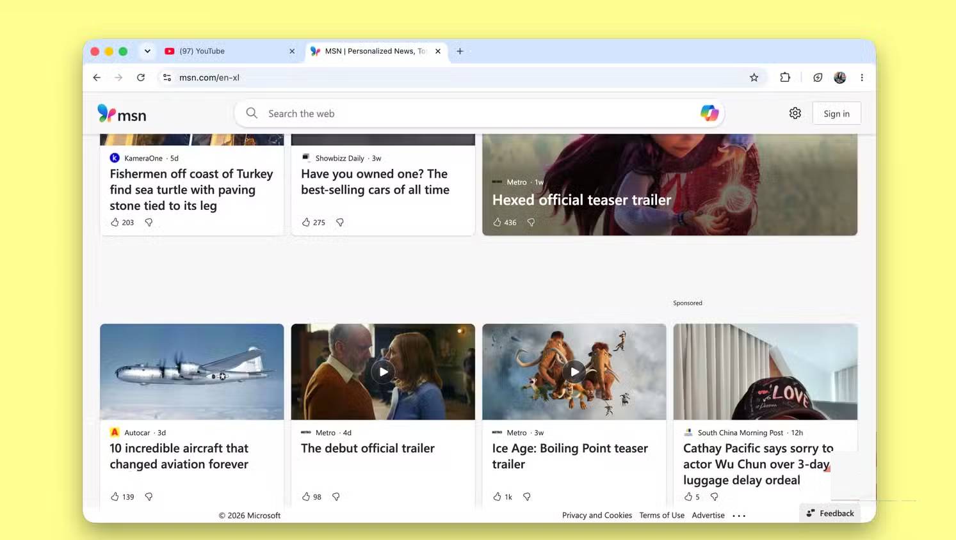Open site information icon beside msn.com URL

pos(167,77)
